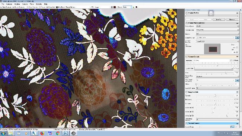Click the Gain slider
The image size is (242, 136).
coord(215,73)
